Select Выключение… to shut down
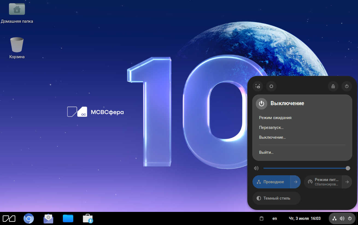The width and height of the screenshot is (358, 225). click(272, 137)
